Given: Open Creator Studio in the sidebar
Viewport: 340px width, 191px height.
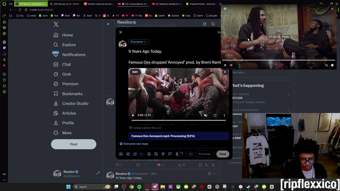Looking at the screenshot, I should pos(71,103).
